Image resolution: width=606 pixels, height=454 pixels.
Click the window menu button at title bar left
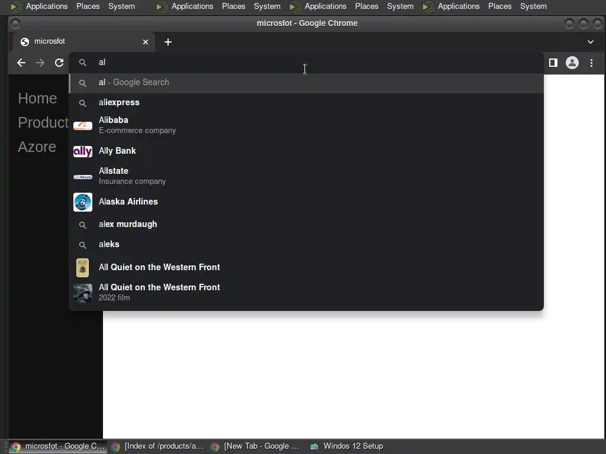tap(15, 24)
